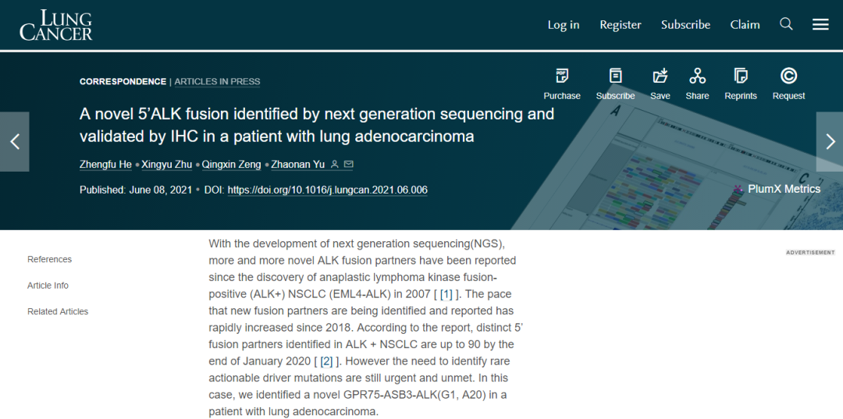This screenshot has height=419, width=843.
Task: Jump to References section in sidebar
Action: 49,260
